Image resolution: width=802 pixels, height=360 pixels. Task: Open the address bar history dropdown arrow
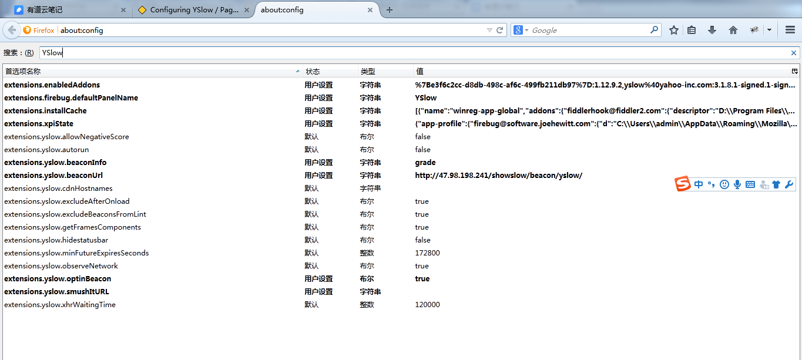coord(490,30)
